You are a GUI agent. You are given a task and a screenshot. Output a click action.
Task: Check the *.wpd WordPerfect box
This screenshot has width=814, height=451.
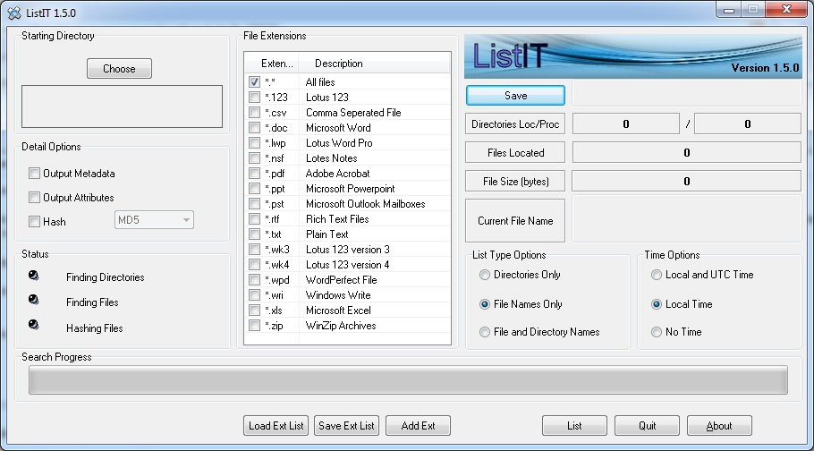pyautogui.click(x=254, y=279)
